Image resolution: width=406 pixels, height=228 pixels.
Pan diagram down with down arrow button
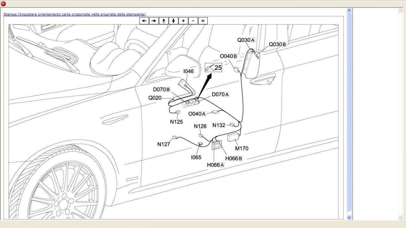point(174,21)
